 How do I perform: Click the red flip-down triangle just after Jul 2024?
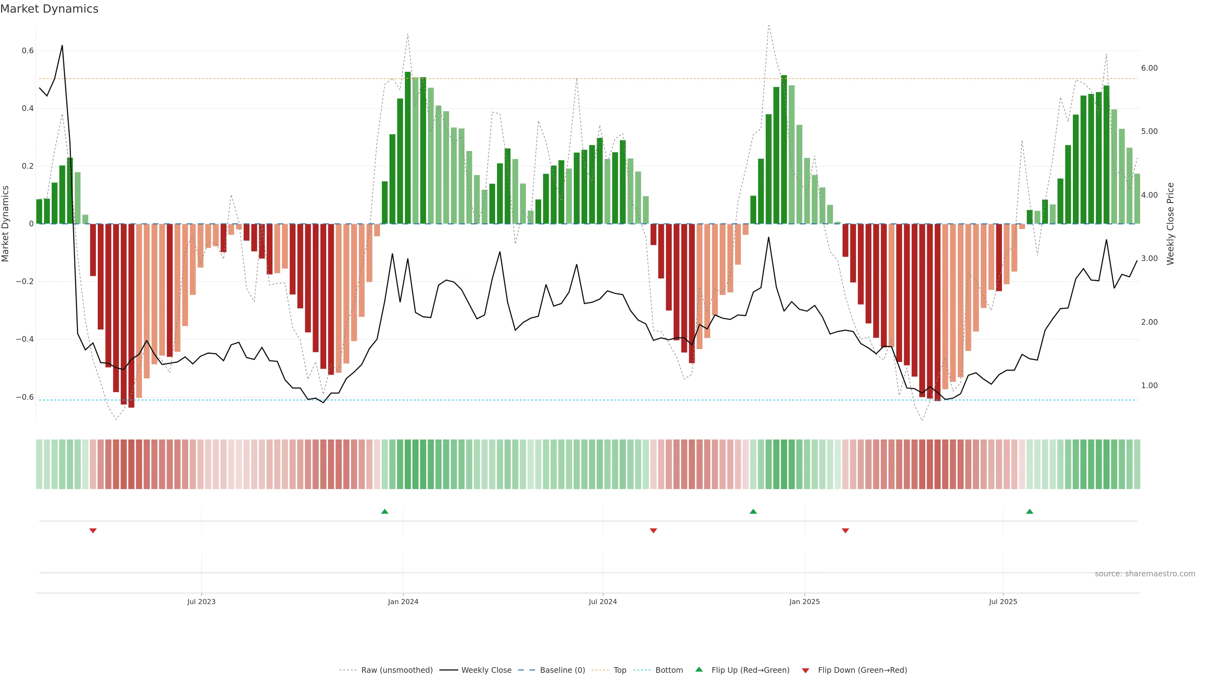(653, 531)
